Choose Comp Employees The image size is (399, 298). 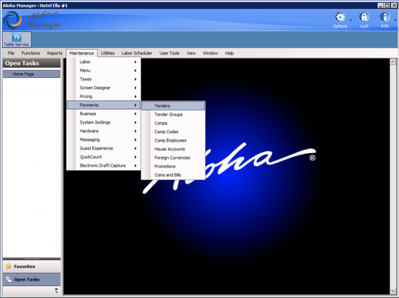(x=173, y=140)
